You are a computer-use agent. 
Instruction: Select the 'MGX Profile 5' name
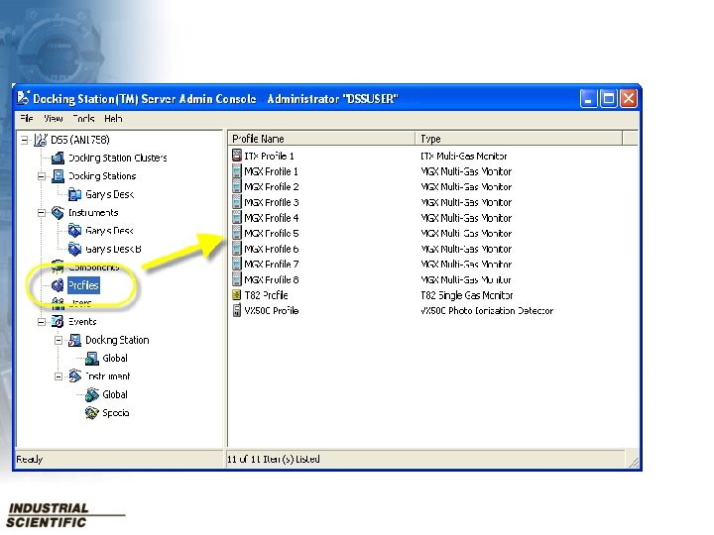(x=272, y=233)
